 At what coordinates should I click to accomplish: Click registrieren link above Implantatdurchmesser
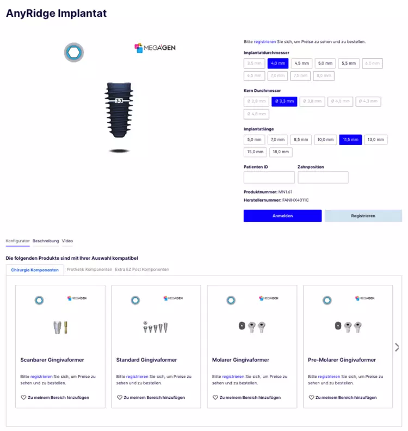(x=265, y=42)
